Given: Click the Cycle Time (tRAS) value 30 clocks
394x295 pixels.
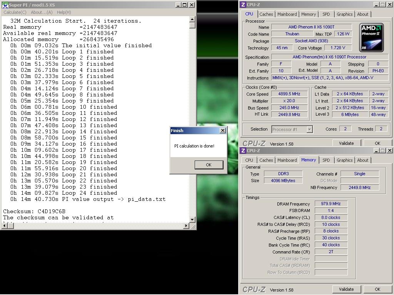Looking at the screenshot, I should point(331,238).
